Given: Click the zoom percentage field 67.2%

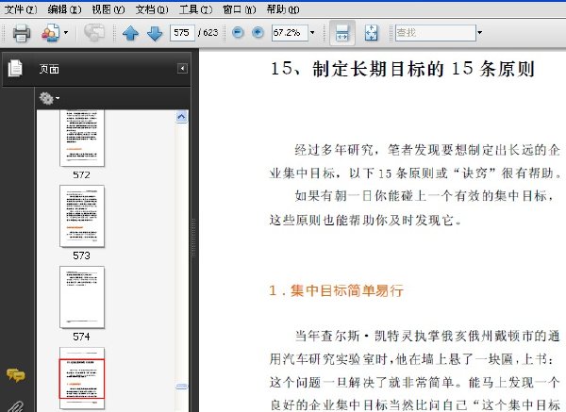Looking at the screenshot, I should [x=290, y=33].
